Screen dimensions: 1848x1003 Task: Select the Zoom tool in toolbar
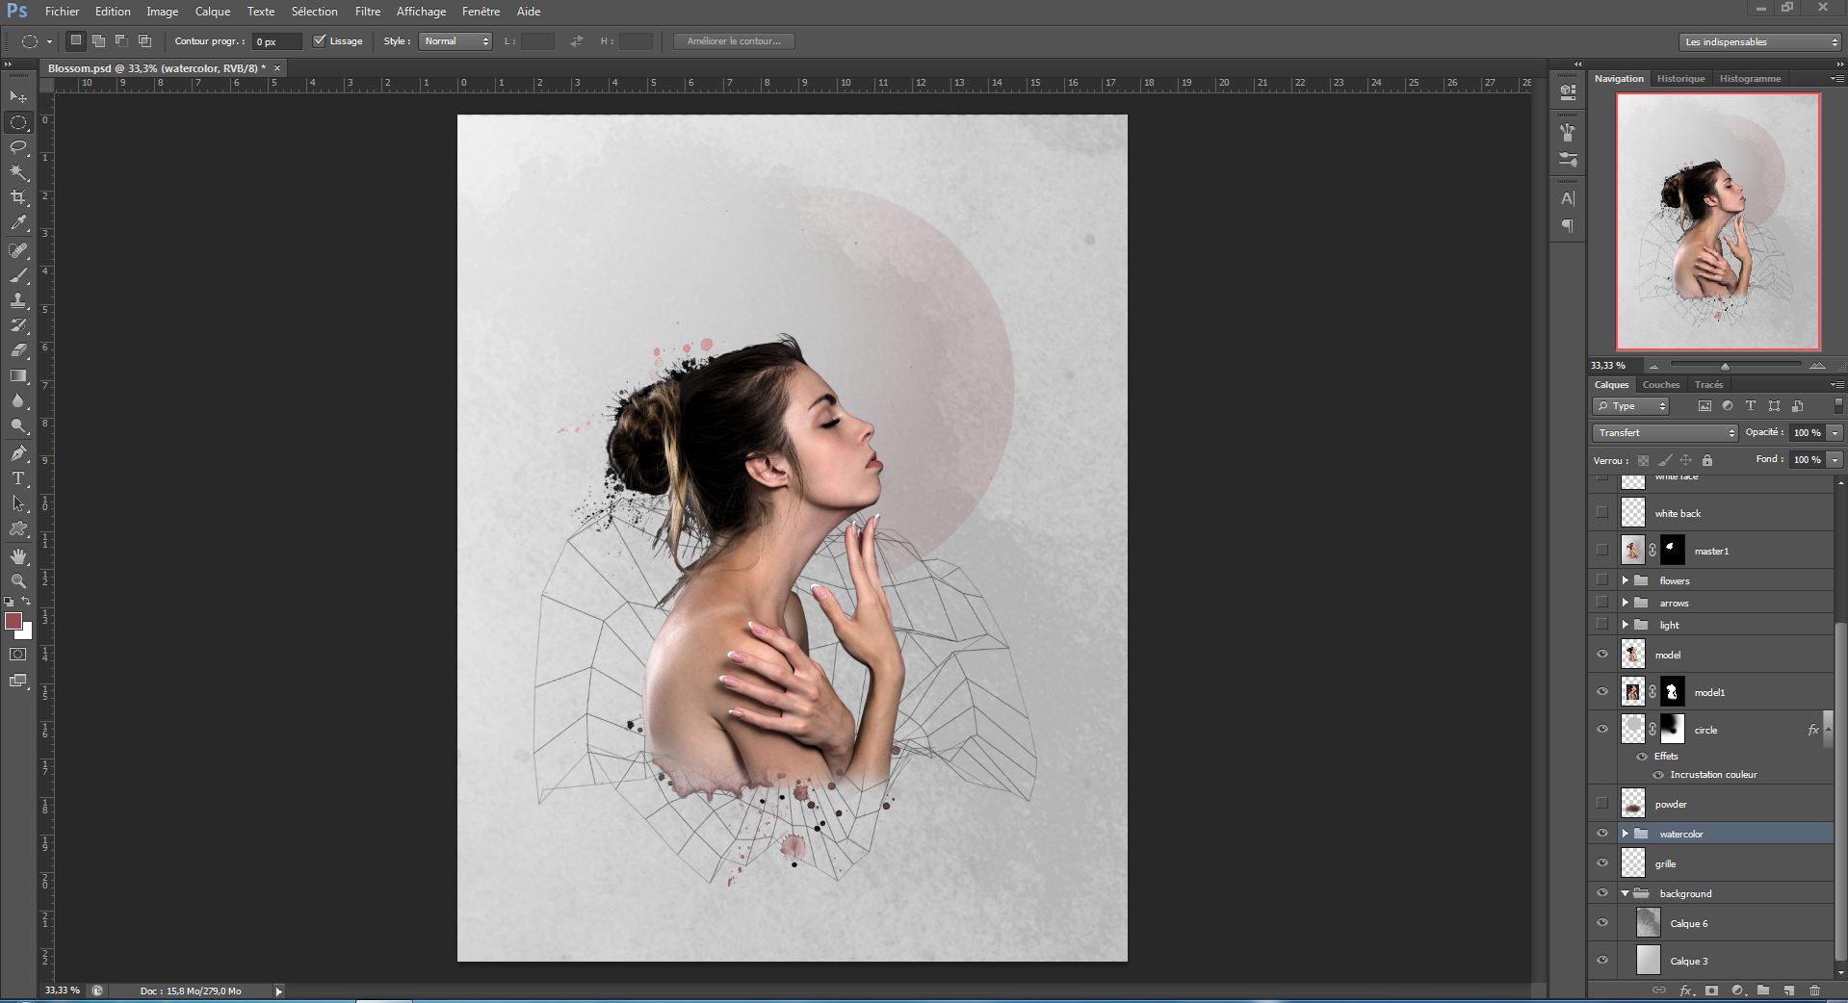[18, 581]
